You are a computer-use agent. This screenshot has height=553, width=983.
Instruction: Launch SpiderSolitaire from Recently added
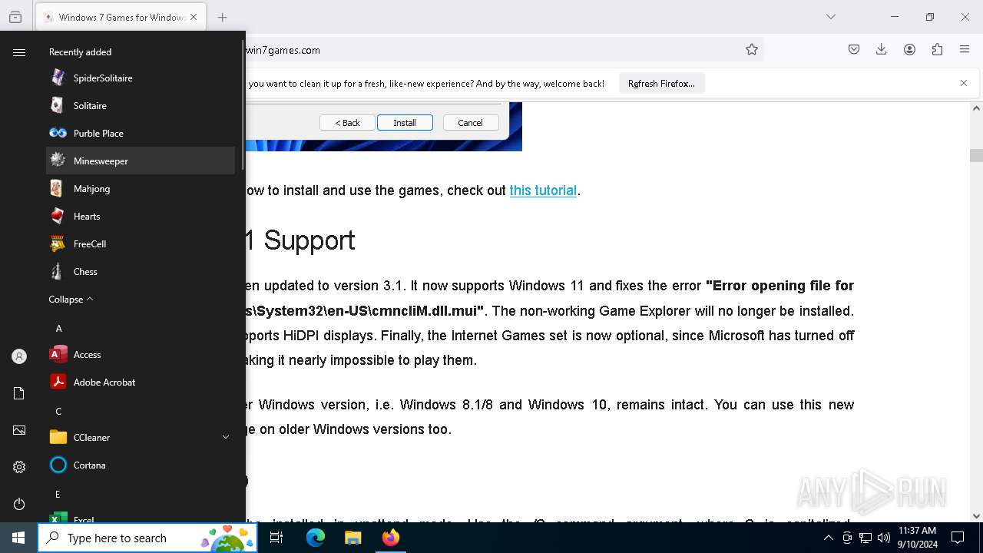141,78
